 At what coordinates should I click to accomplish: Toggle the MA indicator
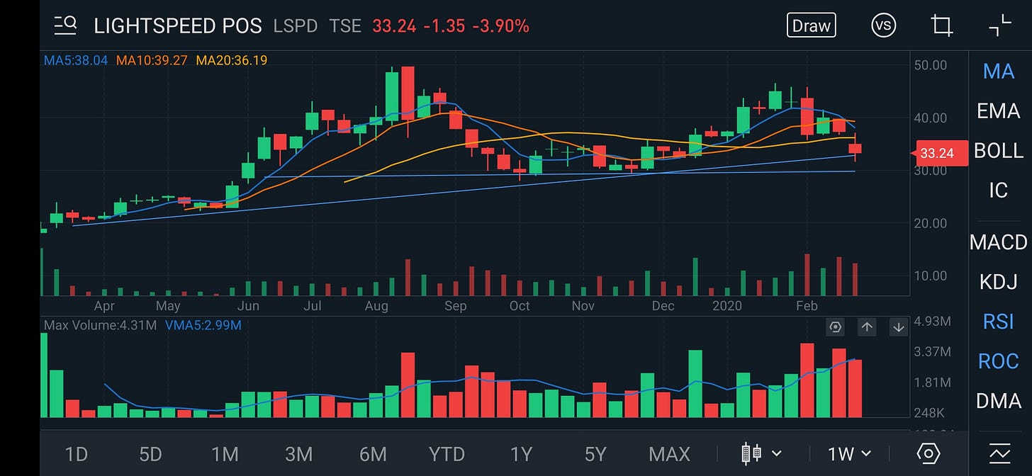click(x=999, y=71)
